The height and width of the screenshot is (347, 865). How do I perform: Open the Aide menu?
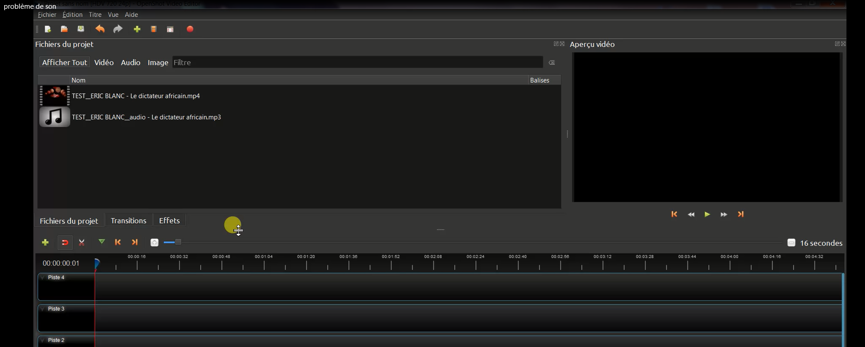[x=131, y=15]
